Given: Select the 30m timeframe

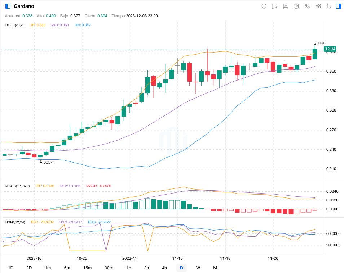Looking at the screenshot, I should coord(109,268).
